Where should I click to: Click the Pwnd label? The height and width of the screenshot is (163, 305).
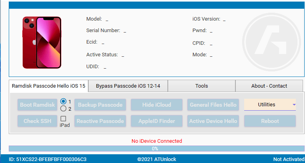pos(200,31)
